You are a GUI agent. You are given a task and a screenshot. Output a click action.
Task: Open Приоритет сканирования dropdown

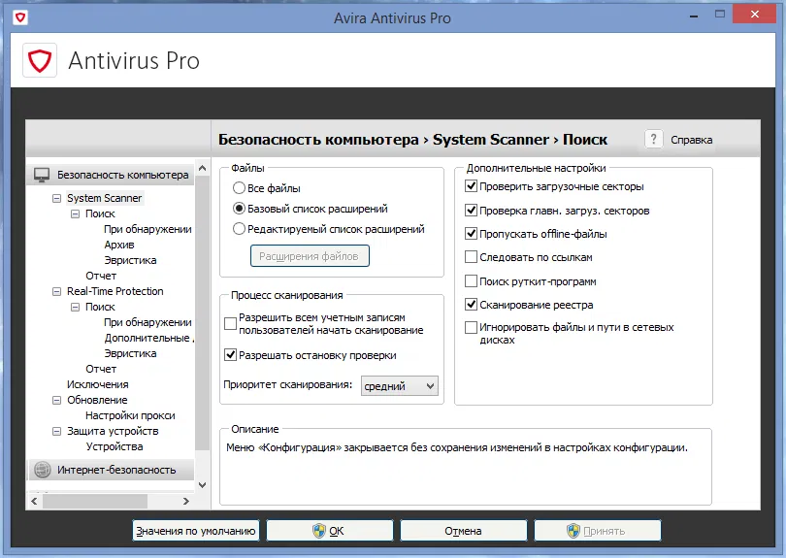(399, 386)
